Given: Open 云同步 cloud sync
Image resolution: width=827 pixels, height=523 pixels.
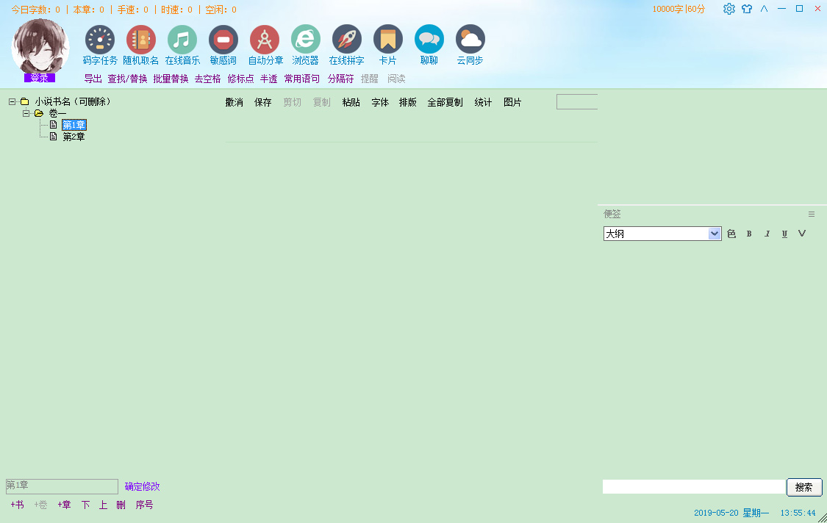Looking at the screenshot, I should click(470, 46).
